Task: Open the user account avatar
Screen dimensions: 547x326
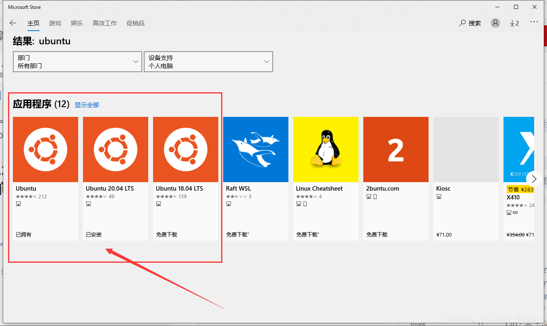Action: pos(495,23)
